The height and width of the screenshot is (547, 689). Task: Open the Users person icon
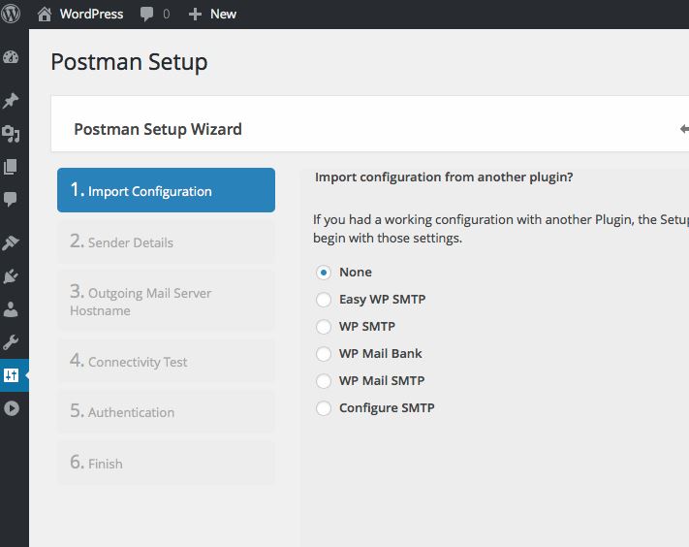[x=11, y=310]
